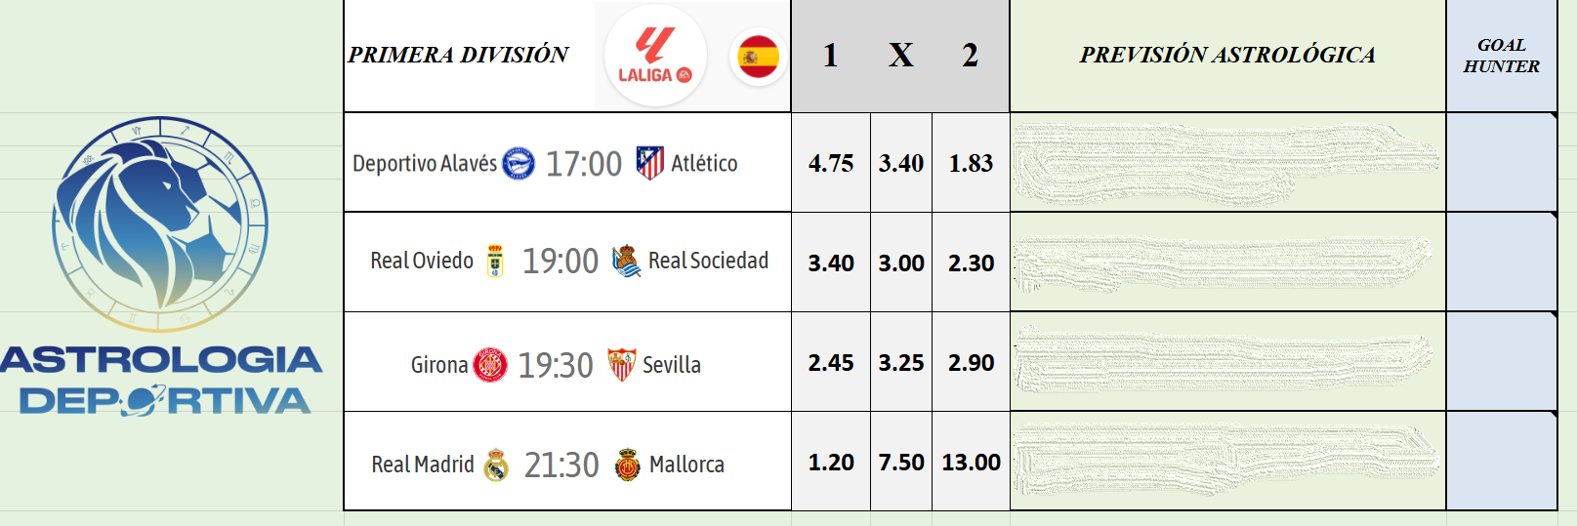Select the Real Madrid crest
The image size is (1577, 526).
coord(496,465)
